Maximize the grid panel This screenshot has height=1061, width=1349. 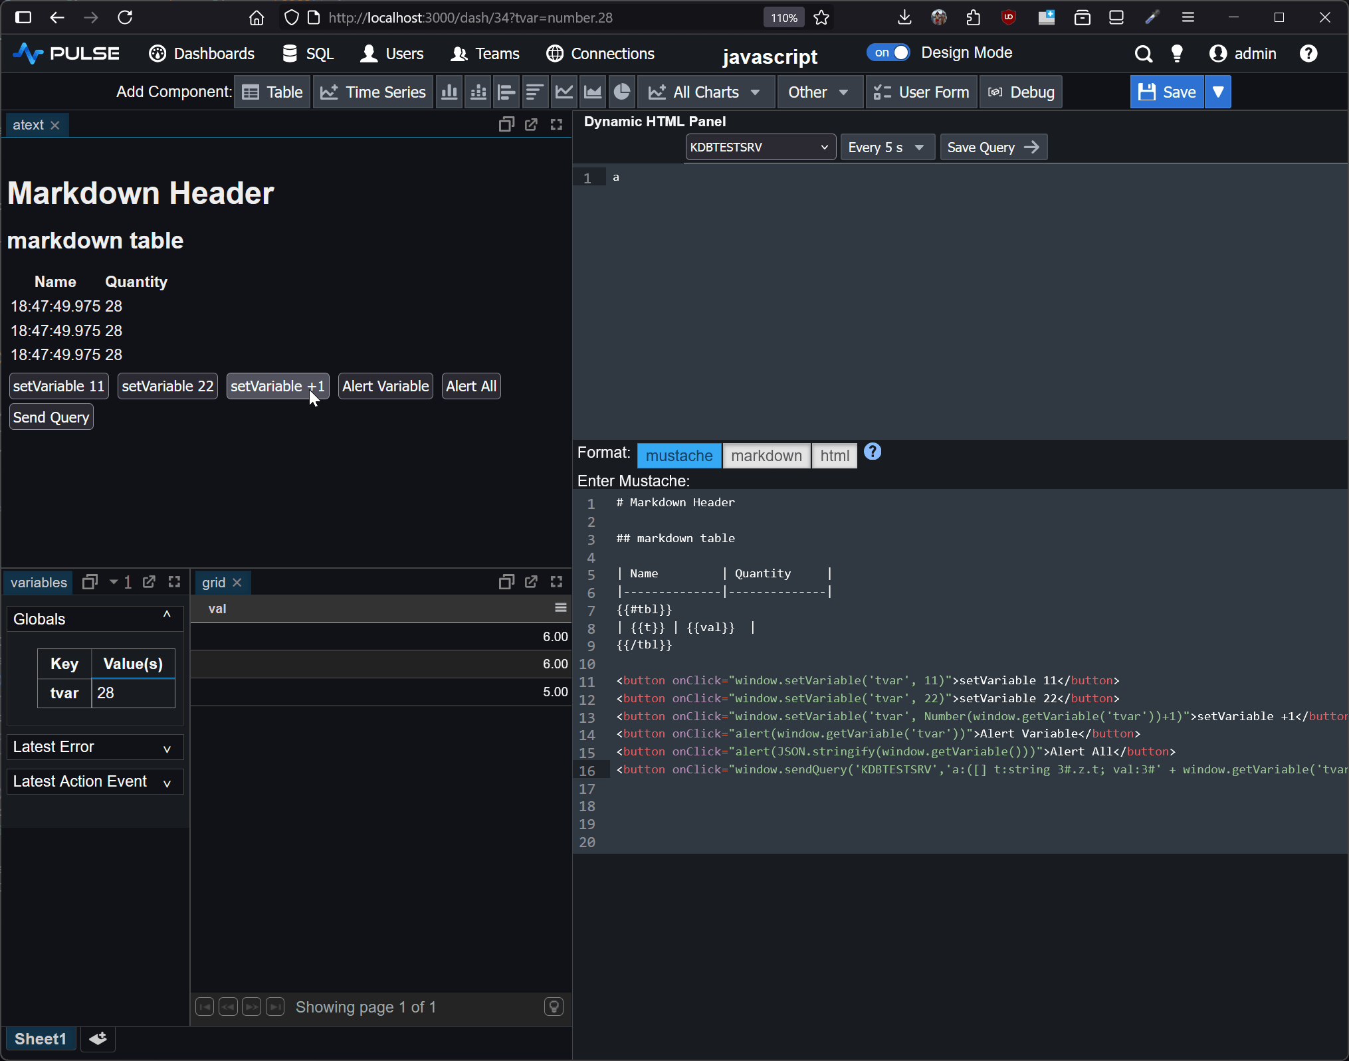557,583
